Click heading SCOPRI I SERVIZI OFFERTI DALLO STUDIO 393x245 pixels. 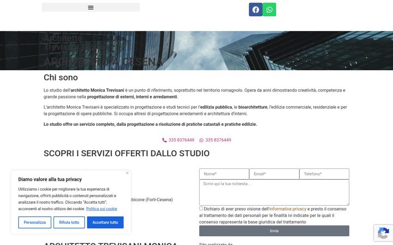(127, 153)
